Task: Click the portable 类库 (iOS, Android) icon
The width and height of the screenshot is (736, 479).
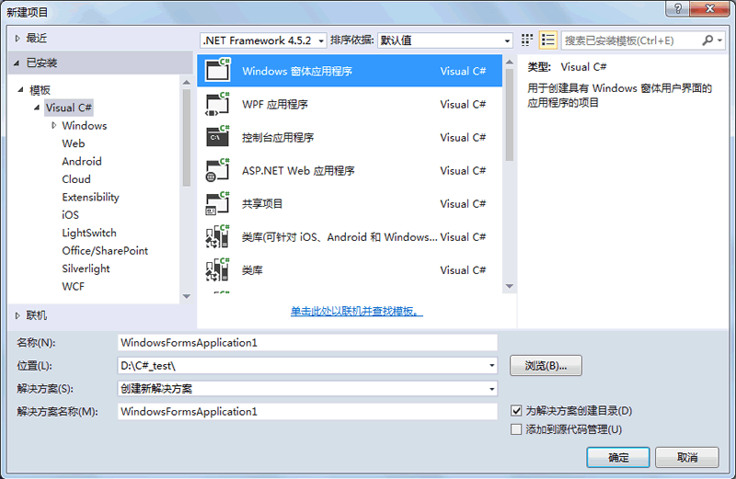Action: [217, 236]
